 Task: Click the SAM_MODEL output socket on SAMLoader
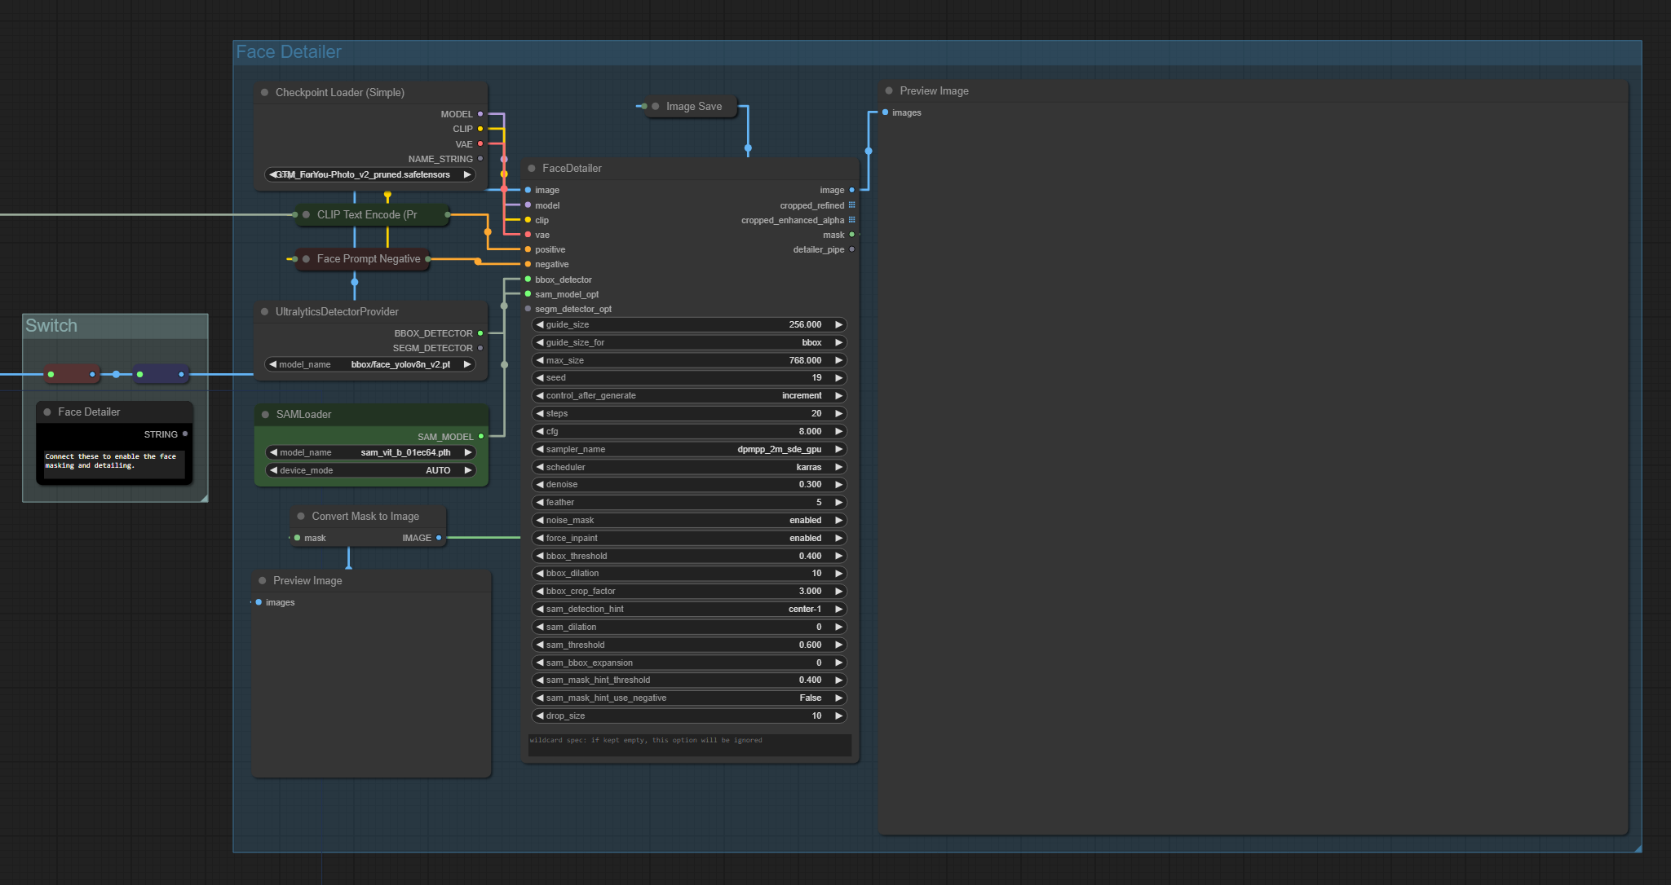(480, 436)
